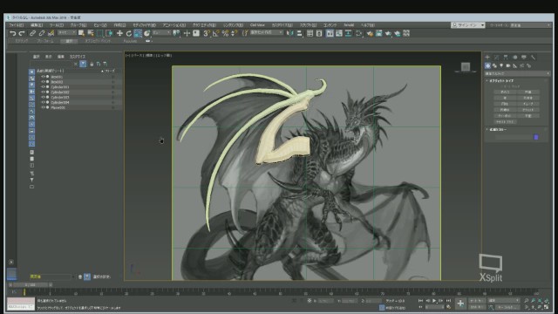Choose the Select Object tool
Viewport: 558px width, 314px height.
81,33
